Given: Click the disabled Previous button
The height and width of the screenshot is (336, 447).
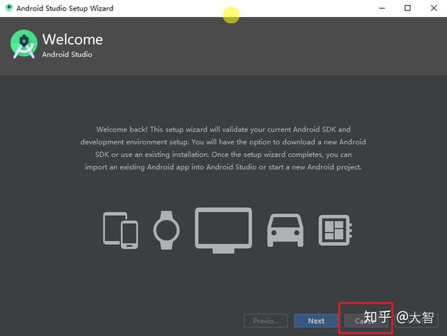Looking at the screenshot, I should tap(266, 321).
